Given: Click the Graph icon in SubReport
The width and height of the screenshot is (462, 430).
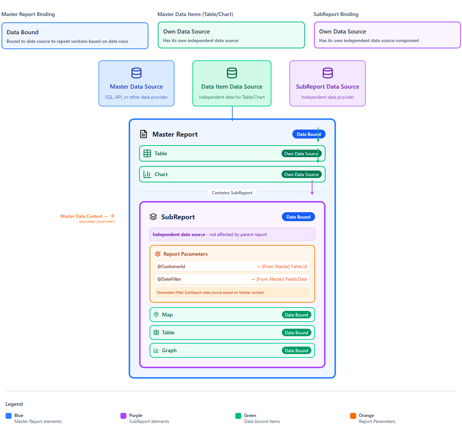Looking at the screenshot, I should 156,350.
